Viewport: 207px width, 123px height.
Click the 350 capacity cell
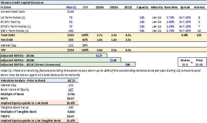tap(142, 31)
